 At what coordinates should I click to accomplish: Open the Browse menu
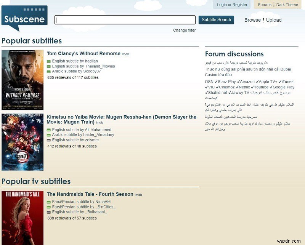pyautogui.click(x=252, y=20)
